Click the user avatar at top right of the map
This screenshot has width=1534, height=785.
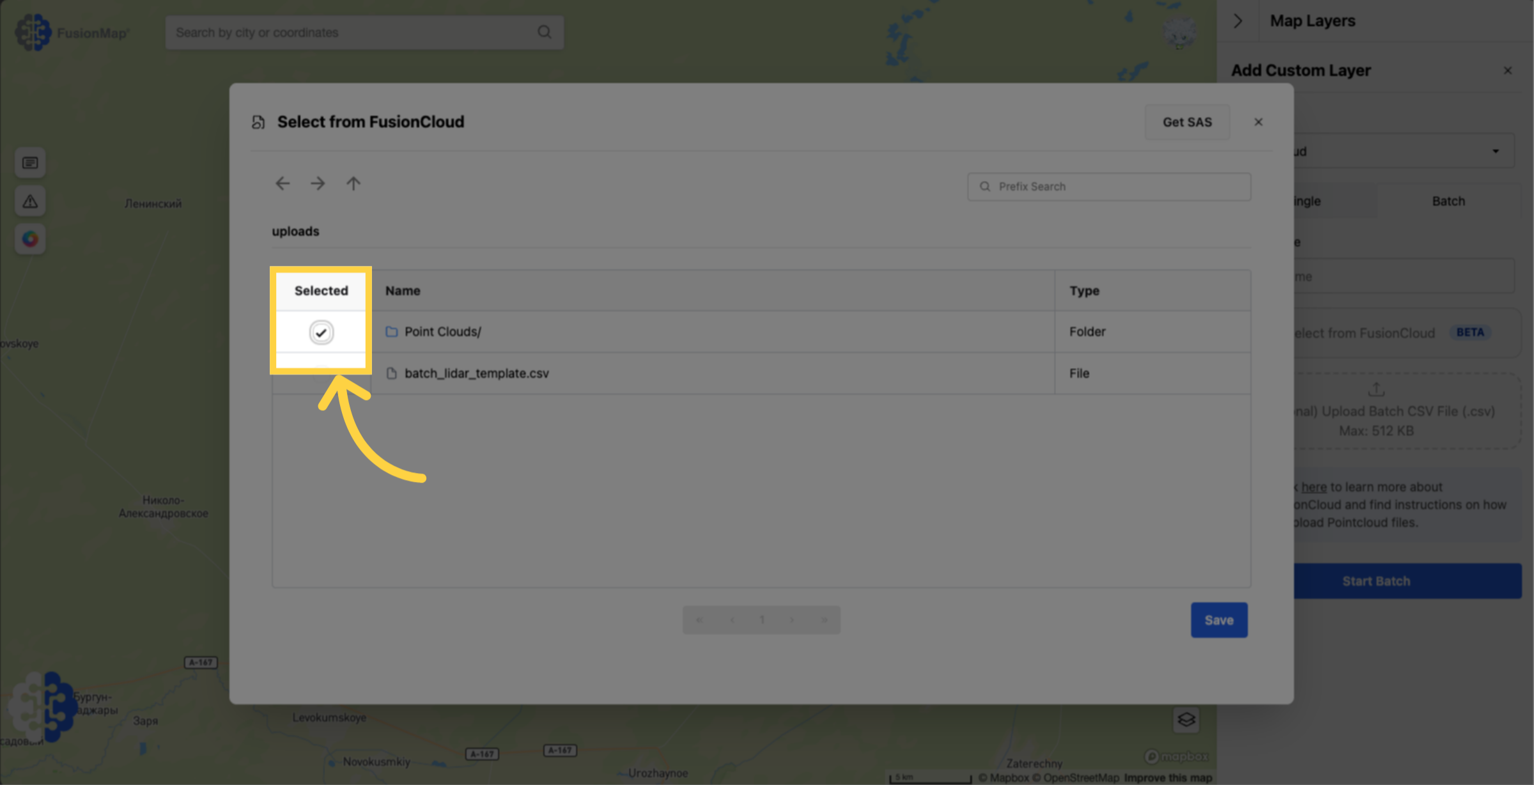click(1179, 32)
